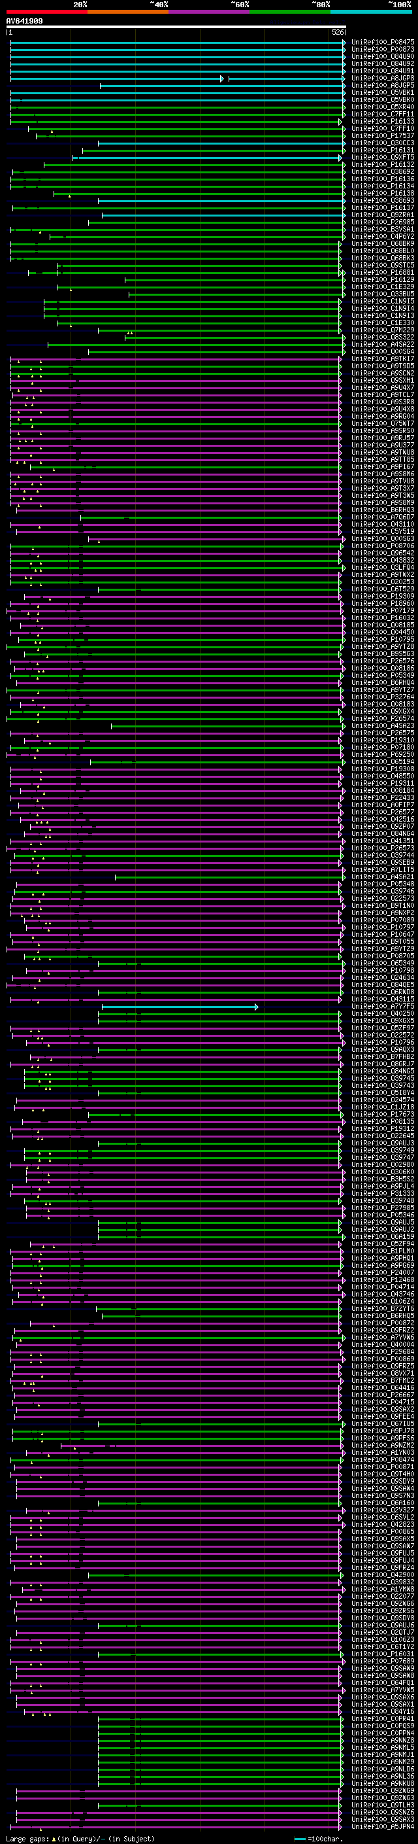Click the query end position 526 label
Viewport: 418px width, 1844px height.
[337, 32]
